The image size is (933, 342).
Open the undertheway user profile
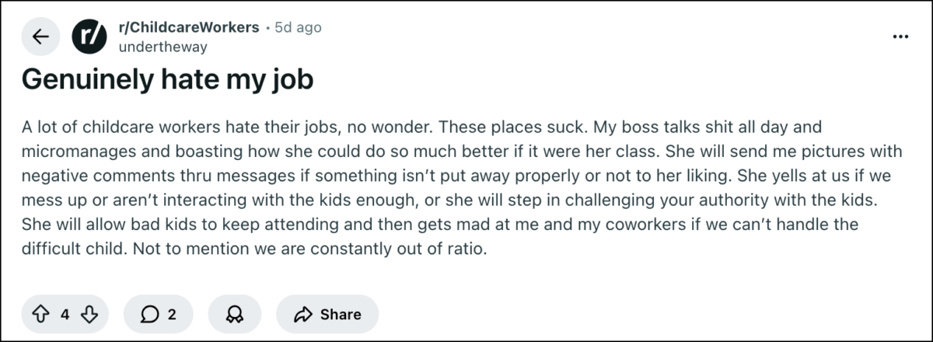pyautogui.click(x=162, y=47)
